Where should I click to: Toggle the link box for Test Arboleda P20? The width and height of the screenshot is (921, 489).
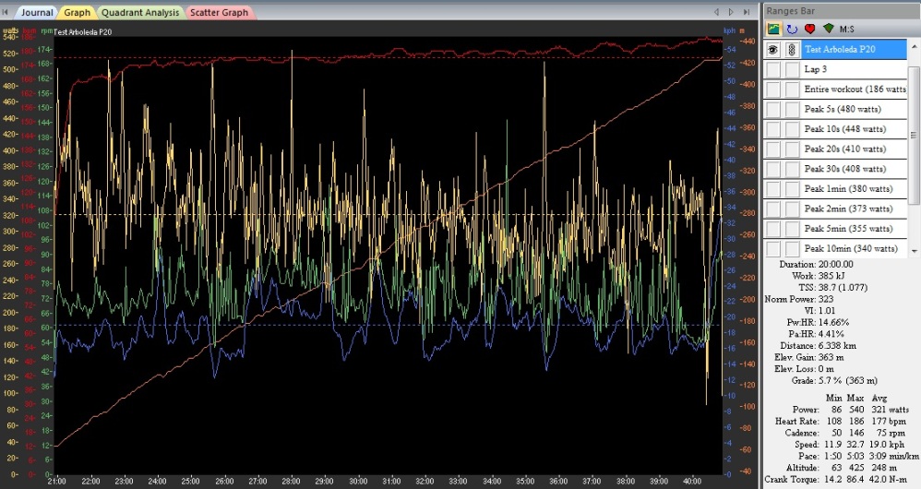click(792, 50)
